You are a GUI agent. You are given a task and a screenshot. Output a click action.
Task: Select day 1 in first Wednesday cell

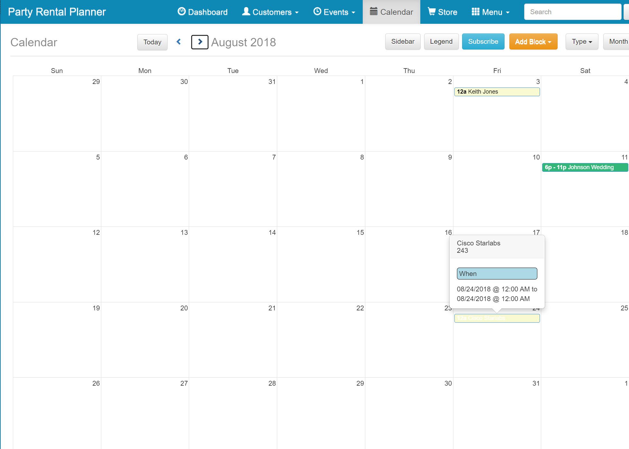click(362, 82)
